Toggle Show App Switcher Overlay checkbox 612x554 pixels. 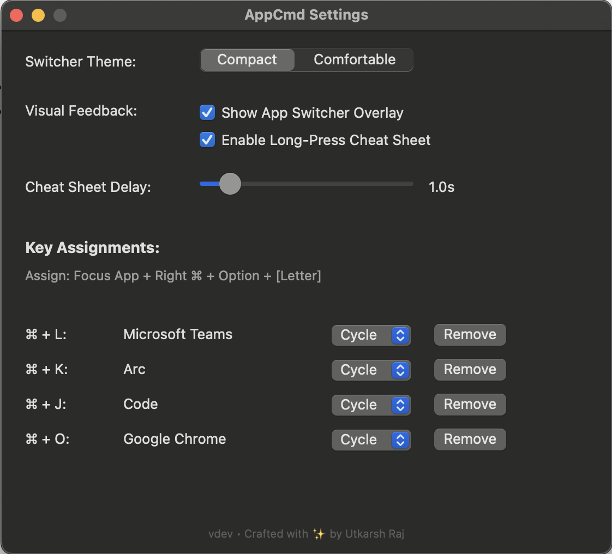click(207, 113)
